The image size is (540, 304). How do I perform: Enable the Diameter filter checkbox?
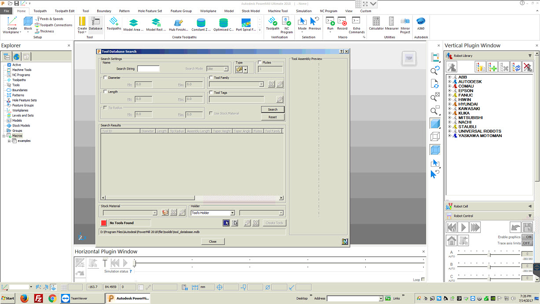coord(105,78)
